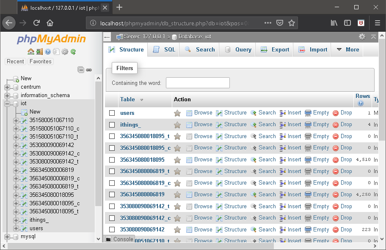Show site information icon in URL bar
386x250 pixels.
click(x=93, y=23)
